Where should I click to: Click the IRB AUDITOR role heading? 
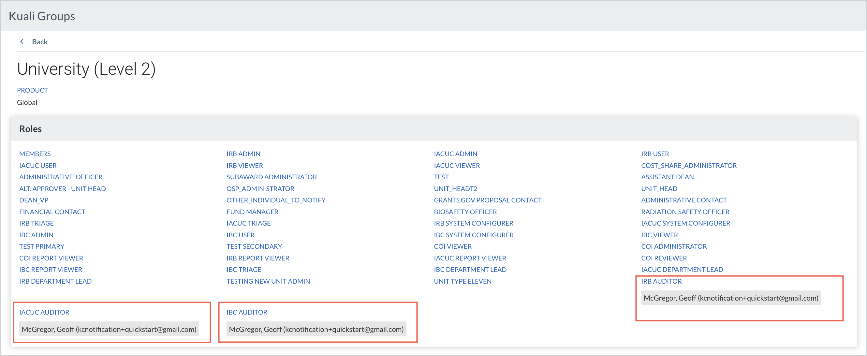[x=661, y=281]
